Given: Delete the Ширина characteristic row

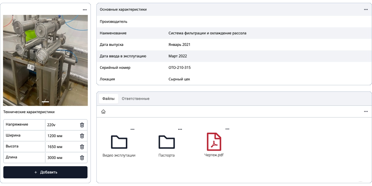Looking at the screenshot, I should (82, 136).
